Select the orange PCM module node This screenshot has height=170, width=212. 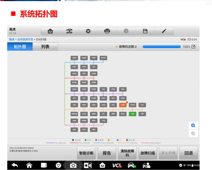coord(123,105)
